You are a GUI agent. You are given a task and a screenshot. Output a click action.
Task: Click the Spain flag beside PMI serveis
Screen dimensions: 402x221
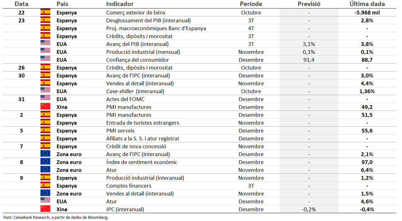point(45,131)
